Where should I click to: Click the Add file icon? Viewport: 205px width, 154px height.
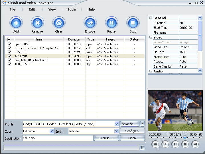point(16,23)
